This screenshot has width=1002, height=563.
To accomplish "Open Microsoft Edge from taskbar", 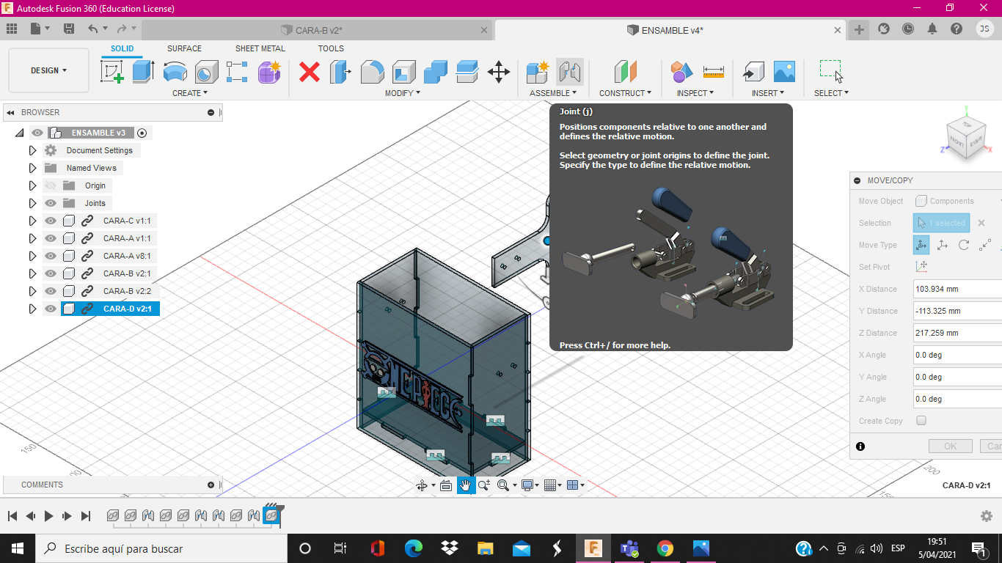I will pyautogui.click(x=413, y=548).
